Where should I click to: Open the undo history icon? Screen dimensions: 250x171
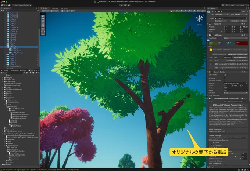(223, 5)
